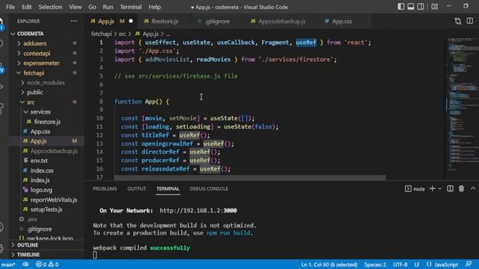Screen dimensions: 479x269
Task: Switch to Appcodebackup.js editor tab
Action: coord(281,21)
